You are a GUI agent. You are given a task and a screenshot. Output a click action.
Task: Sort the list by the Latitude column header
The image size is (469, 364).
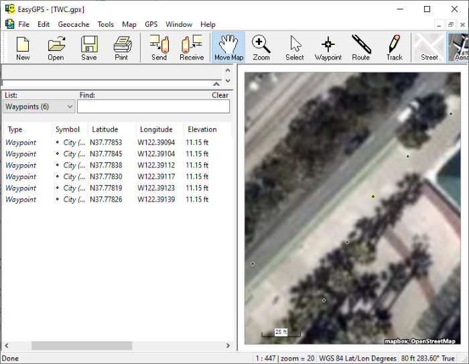pyautogui.click(x=112, y=129)
